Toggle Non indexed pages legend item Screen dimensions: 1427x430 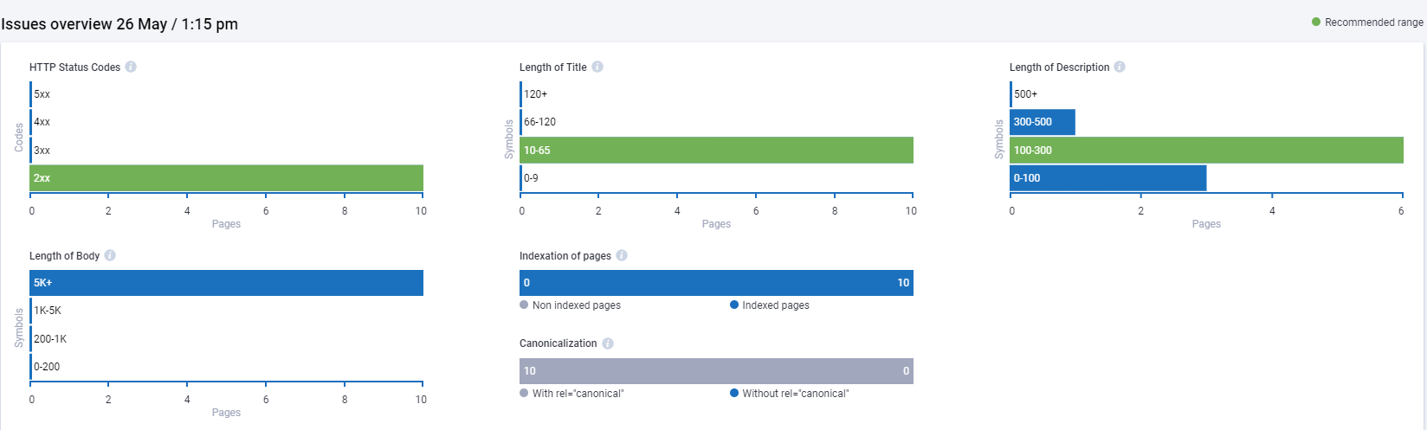571,305
